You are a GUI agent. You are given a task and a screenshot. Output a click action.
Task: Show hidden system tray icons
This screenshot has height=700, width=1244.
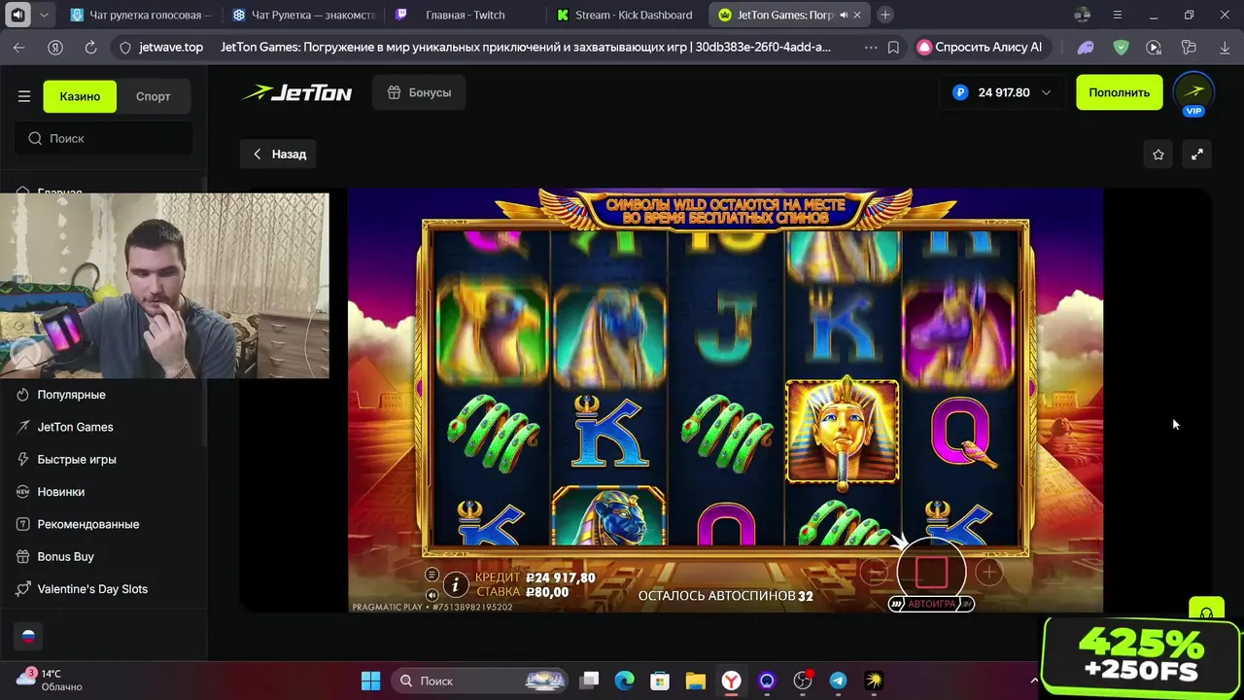(x=1034, y=681)
